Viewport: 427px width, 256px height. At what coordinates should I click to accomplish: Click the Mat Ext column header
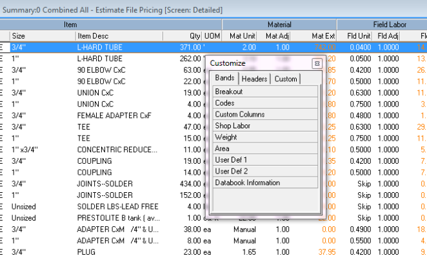(x=313, y=36)
